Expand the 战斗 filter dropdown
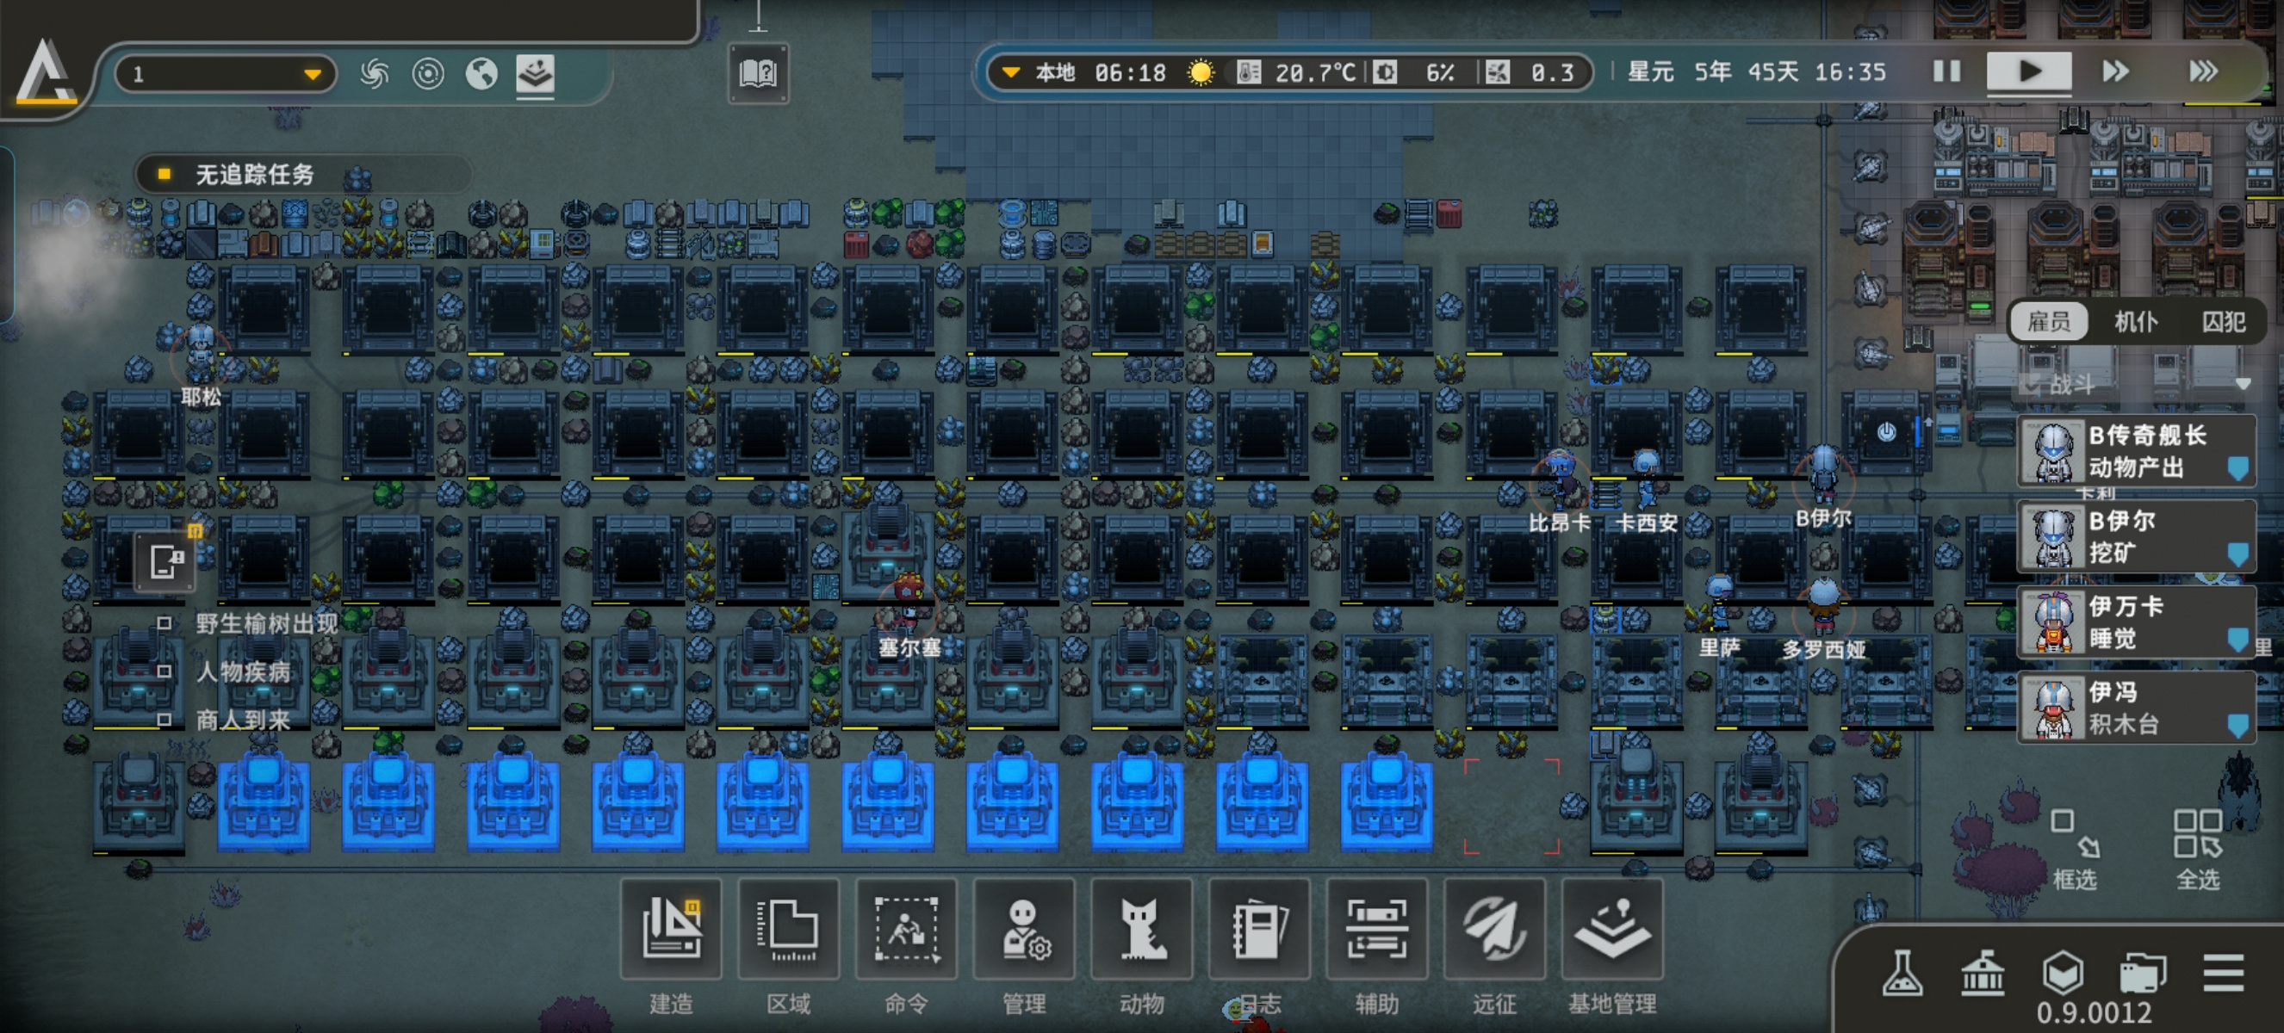 tap(2243, 384)
